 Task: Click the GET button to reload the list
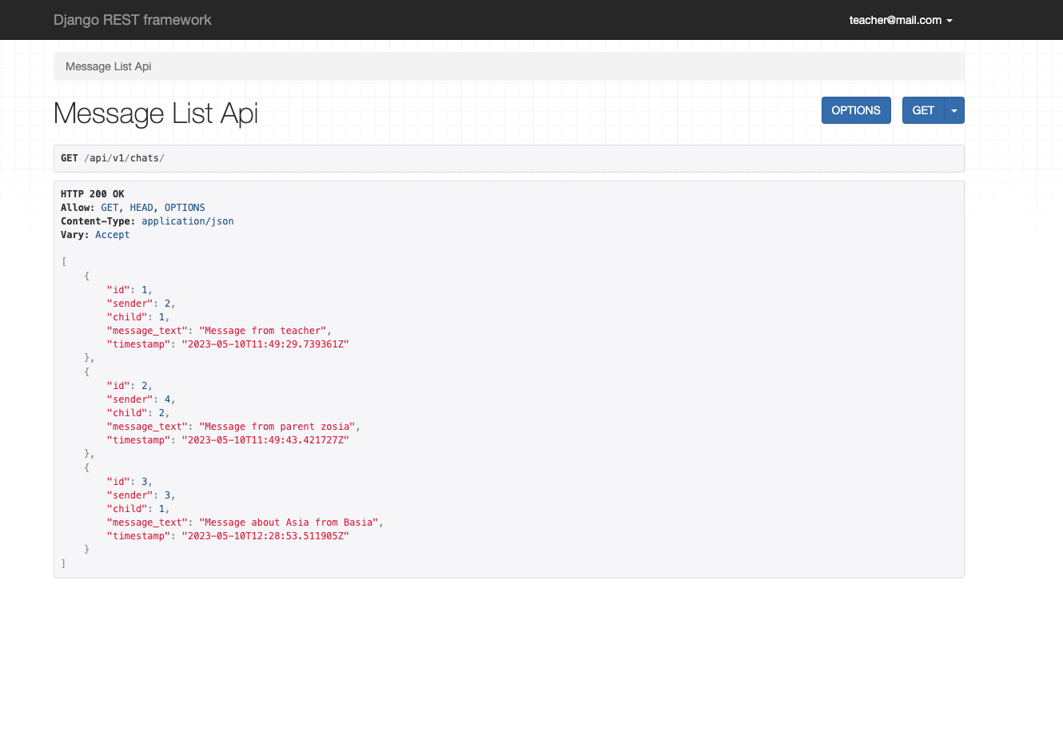pos(923,109)
